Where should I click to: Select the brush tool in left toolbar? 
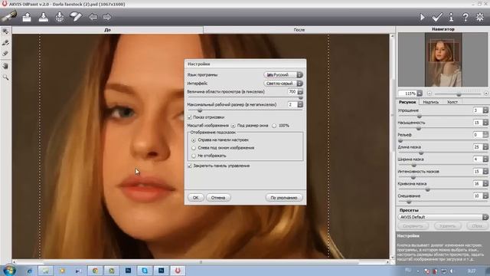[x=5, y=43]
